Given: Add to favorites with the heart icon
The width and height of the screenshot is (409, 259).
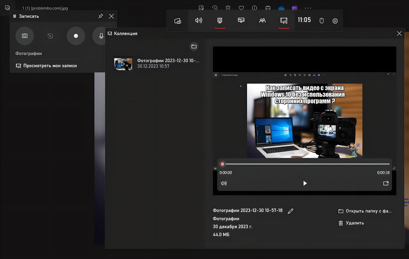Looking at the screenshot, I should pyautogui.click(x=241, y=7).
